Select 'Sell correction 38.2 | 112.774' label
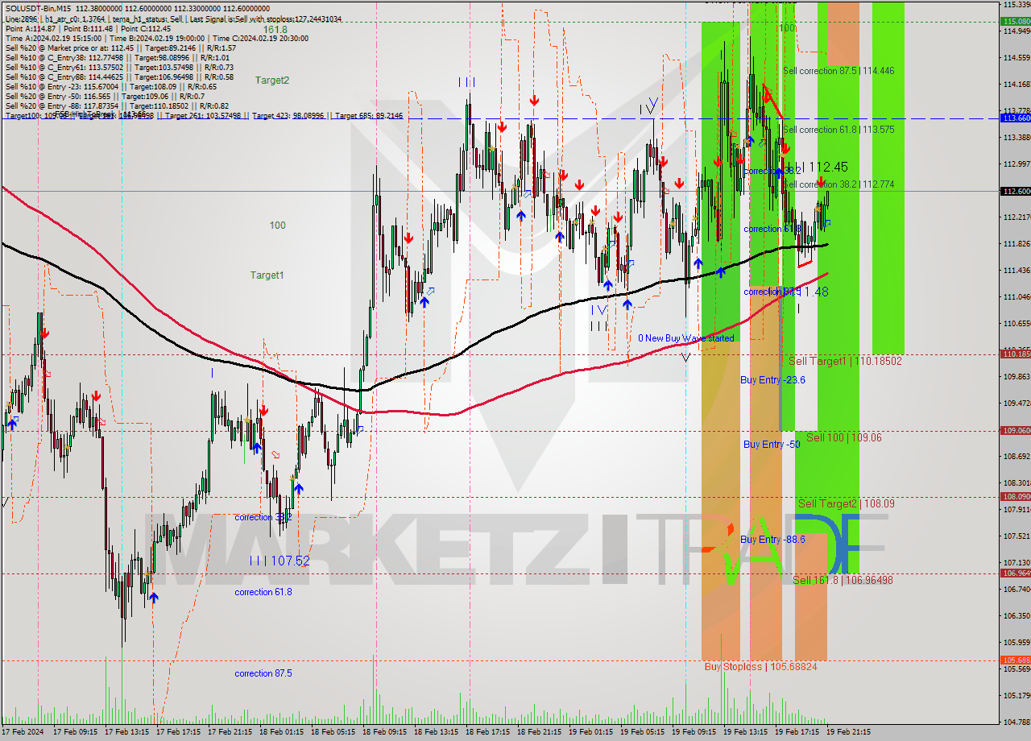Image resolution: width=1031 pixels, height=741 pixels. click(838, 184)
